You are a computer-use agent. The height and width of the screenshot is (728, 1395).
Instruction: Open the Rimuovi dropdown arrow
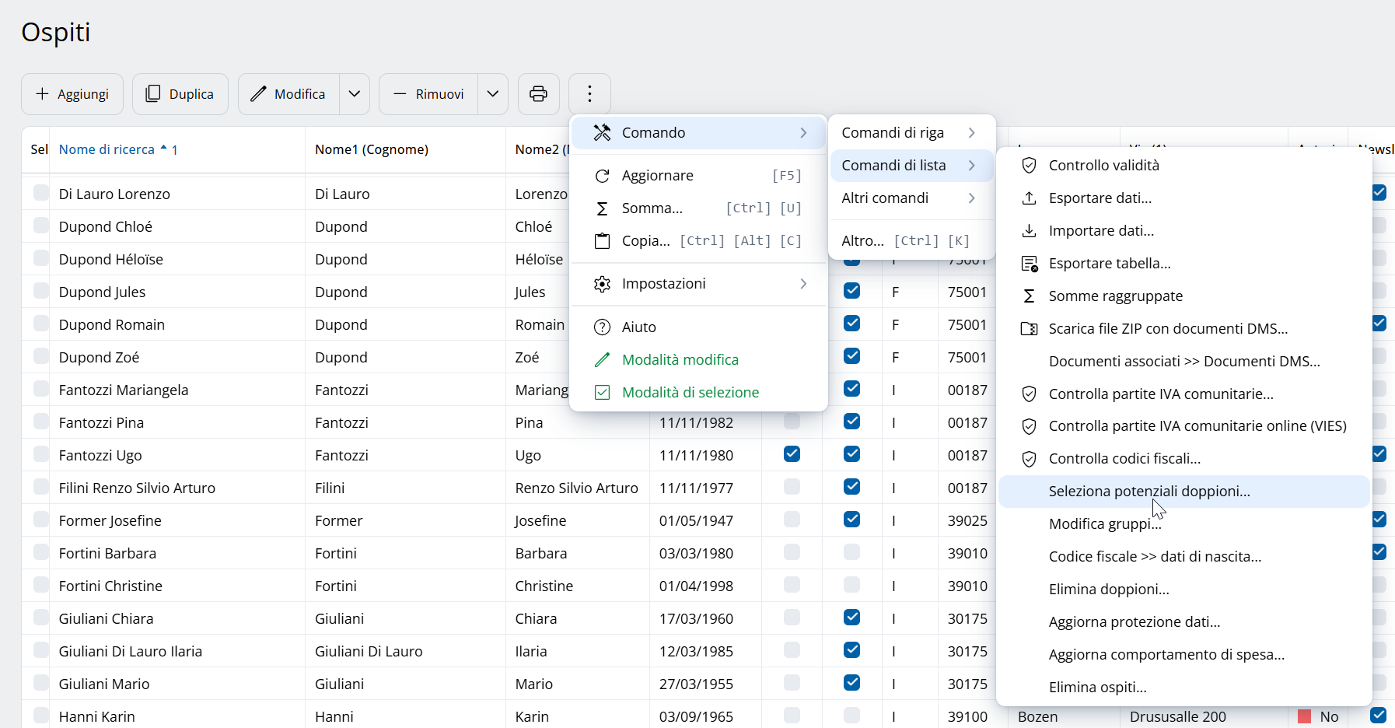pos(493,94)
